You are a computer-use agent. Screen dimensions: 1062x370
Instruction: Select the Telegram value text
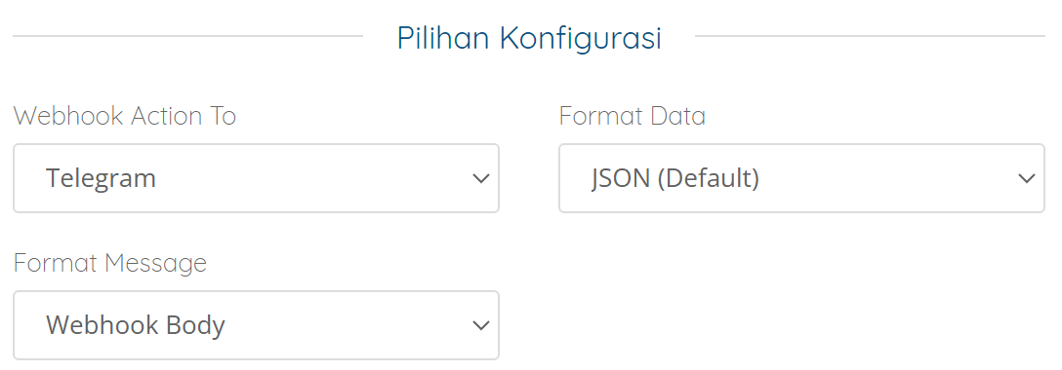(x=101, y=179)
